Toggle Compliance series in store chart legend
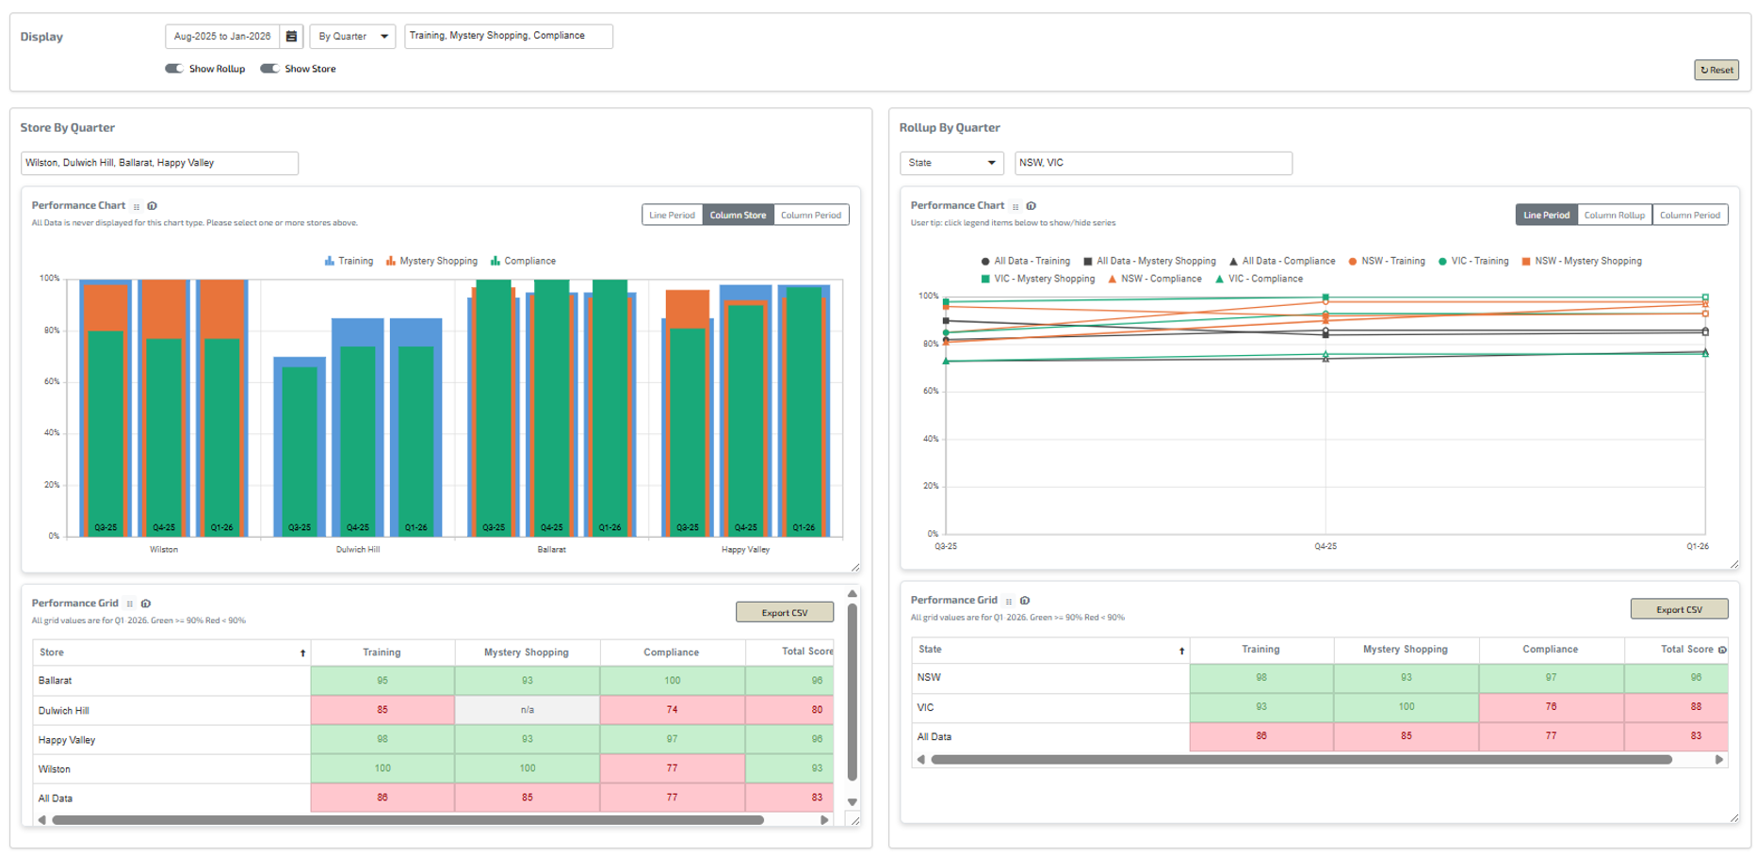 pyautogui.click(x=523, y=262)
